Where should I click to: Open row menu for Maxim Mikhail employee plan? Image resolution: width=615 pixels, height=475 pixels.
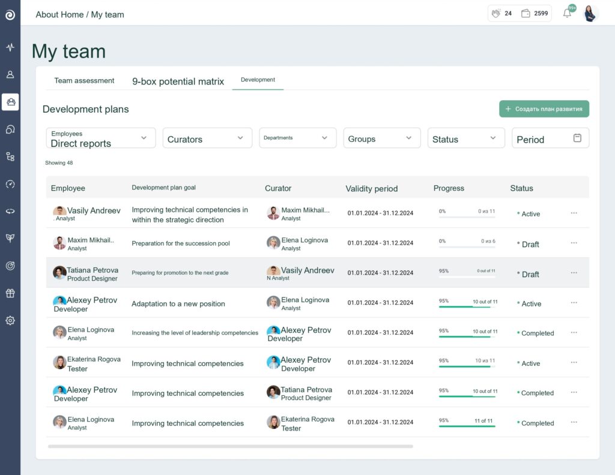(574, 243)
